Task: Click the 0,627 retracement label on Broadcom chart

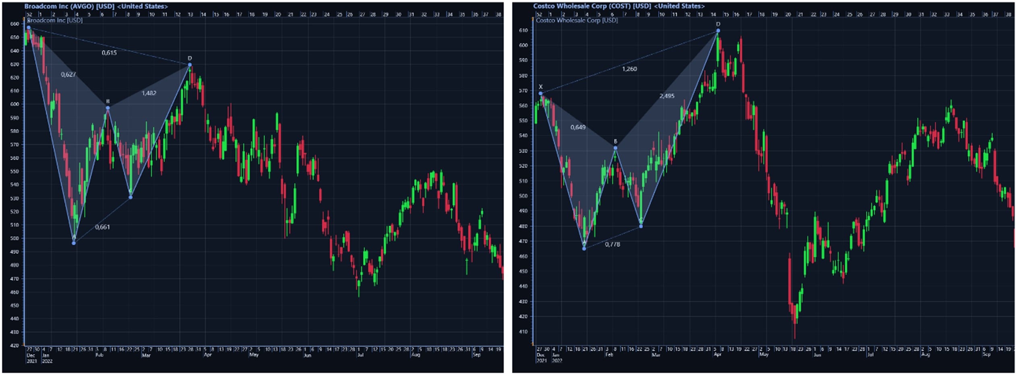Action: pyautogui.click(x=68, y=74)
